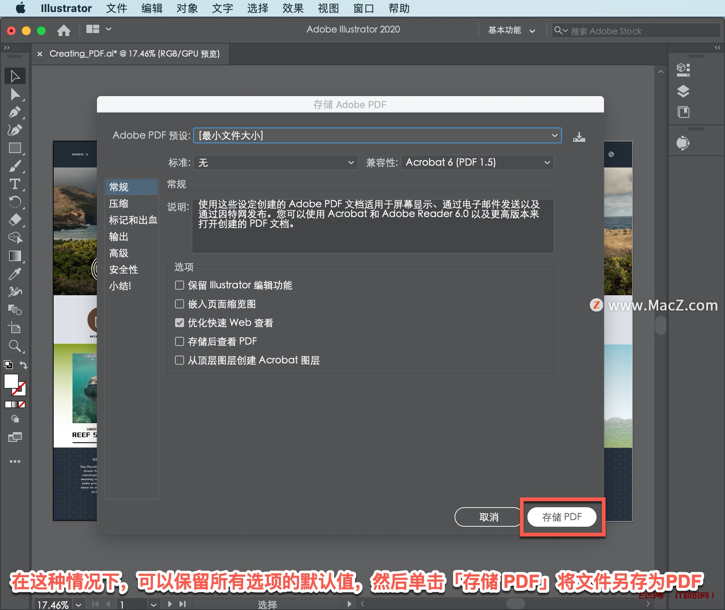This screenshot has width=725, height=610.
Task: Select 安全性 in the dialog sidebar
Action: tap(131, 270)
